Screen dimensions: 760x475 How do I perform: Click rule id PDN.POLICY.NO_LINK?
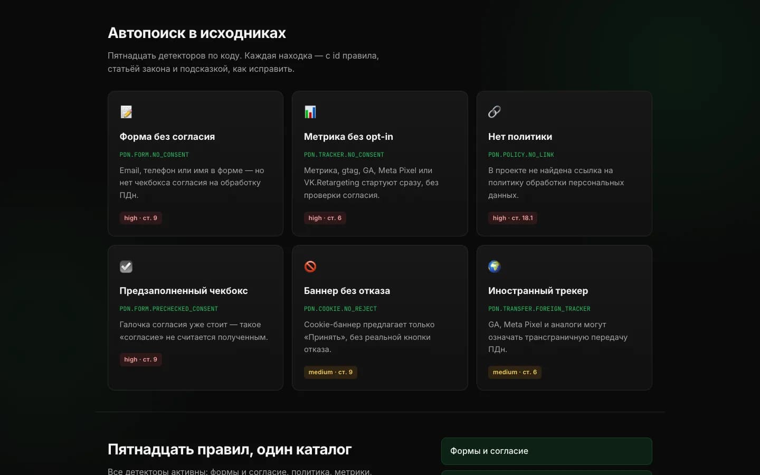[521, 155]
